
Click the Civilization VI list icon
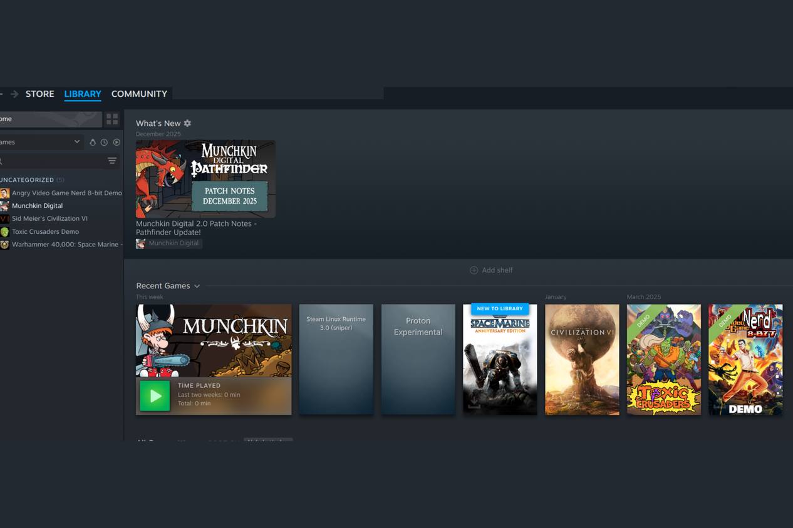click(x=4, y=219)
